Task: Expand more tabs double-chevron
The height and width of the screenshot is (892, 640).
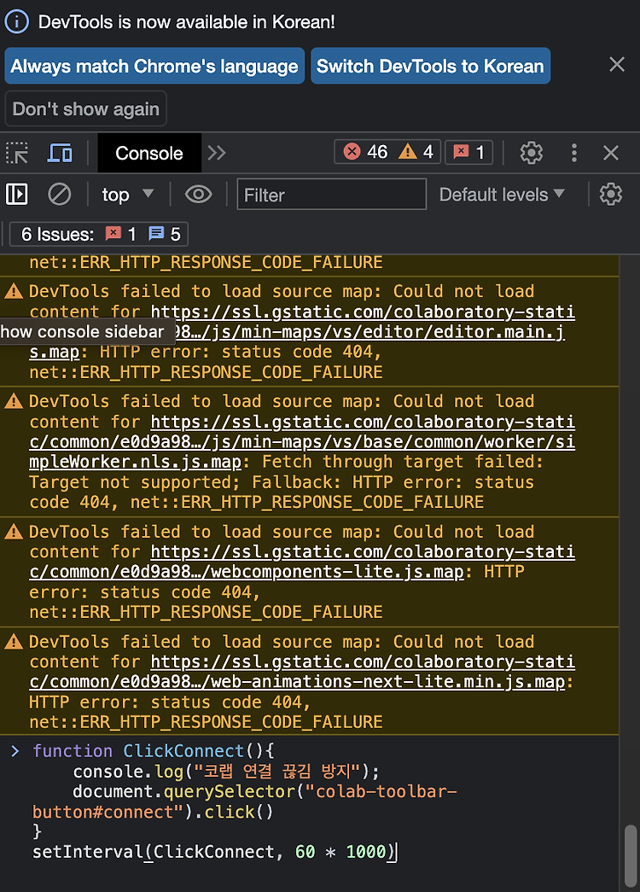Action: point(217,153)
